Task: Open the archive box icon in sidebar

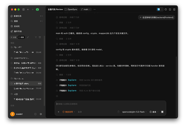Action: coord(40,37)
